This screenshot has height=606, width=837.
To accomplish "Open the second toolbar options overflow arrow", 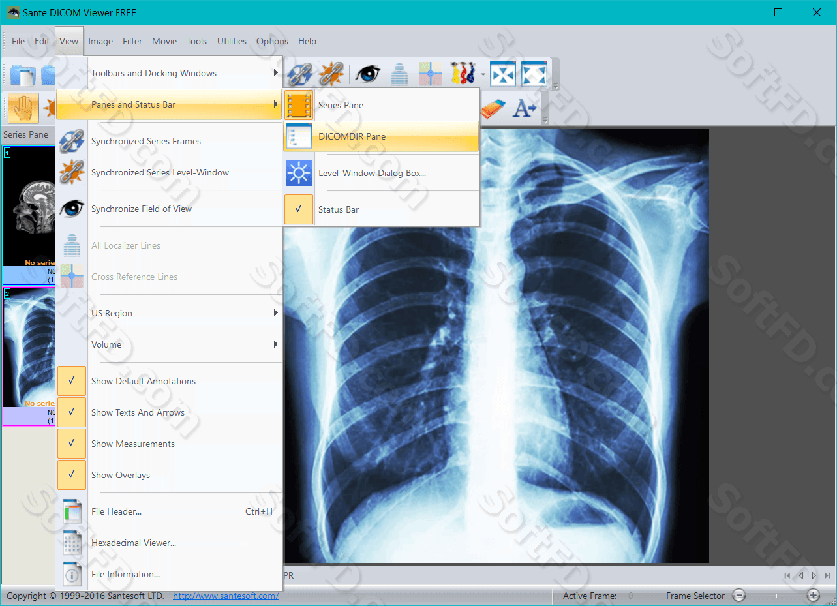I will click(x=545, y=121).
